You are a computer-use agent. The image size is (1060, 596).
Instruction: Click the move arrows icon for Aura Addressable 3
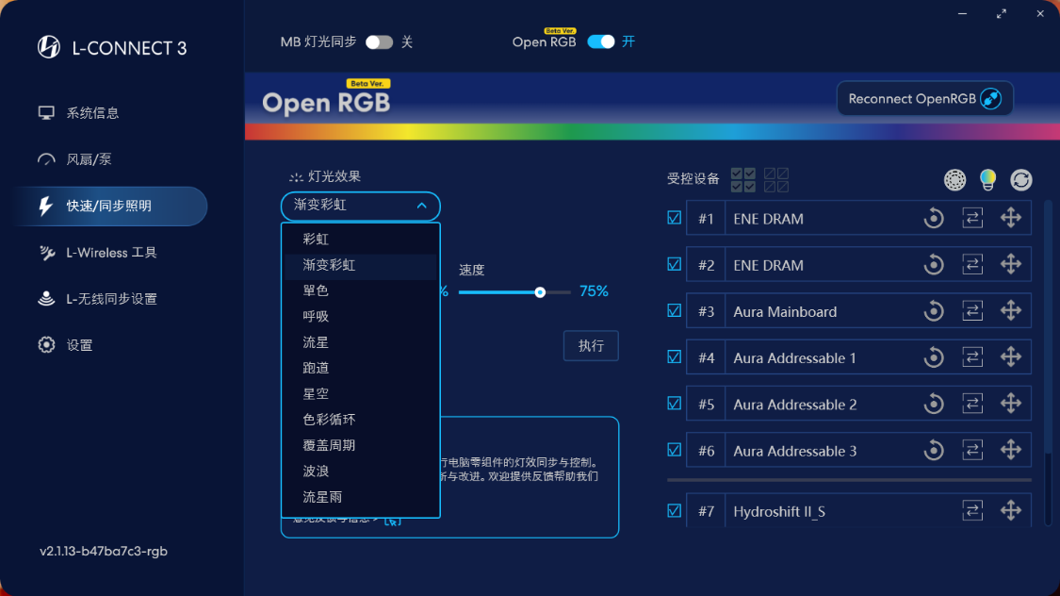1011,450
